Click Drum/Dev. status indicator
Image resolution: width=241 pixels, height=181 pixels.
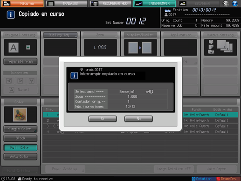click(x=228, y=179)
